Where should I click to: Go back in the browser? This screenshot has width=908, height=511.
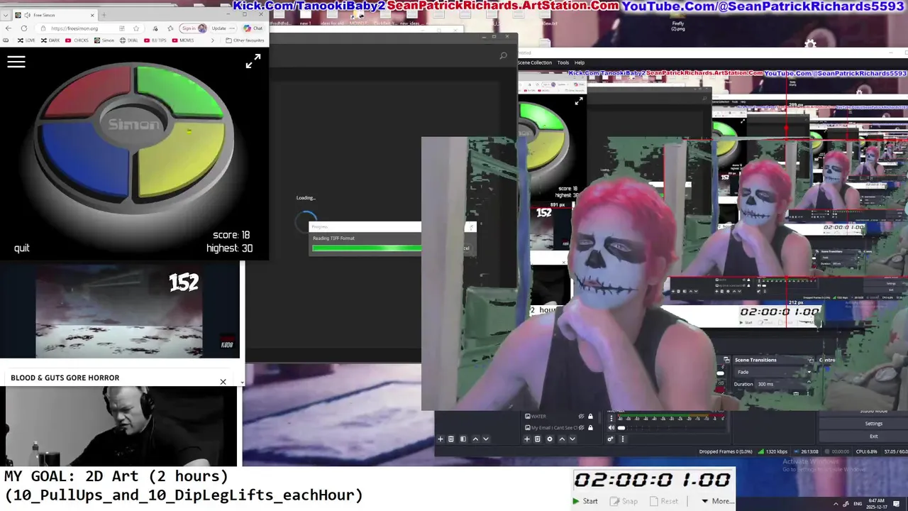coord(9,28)
